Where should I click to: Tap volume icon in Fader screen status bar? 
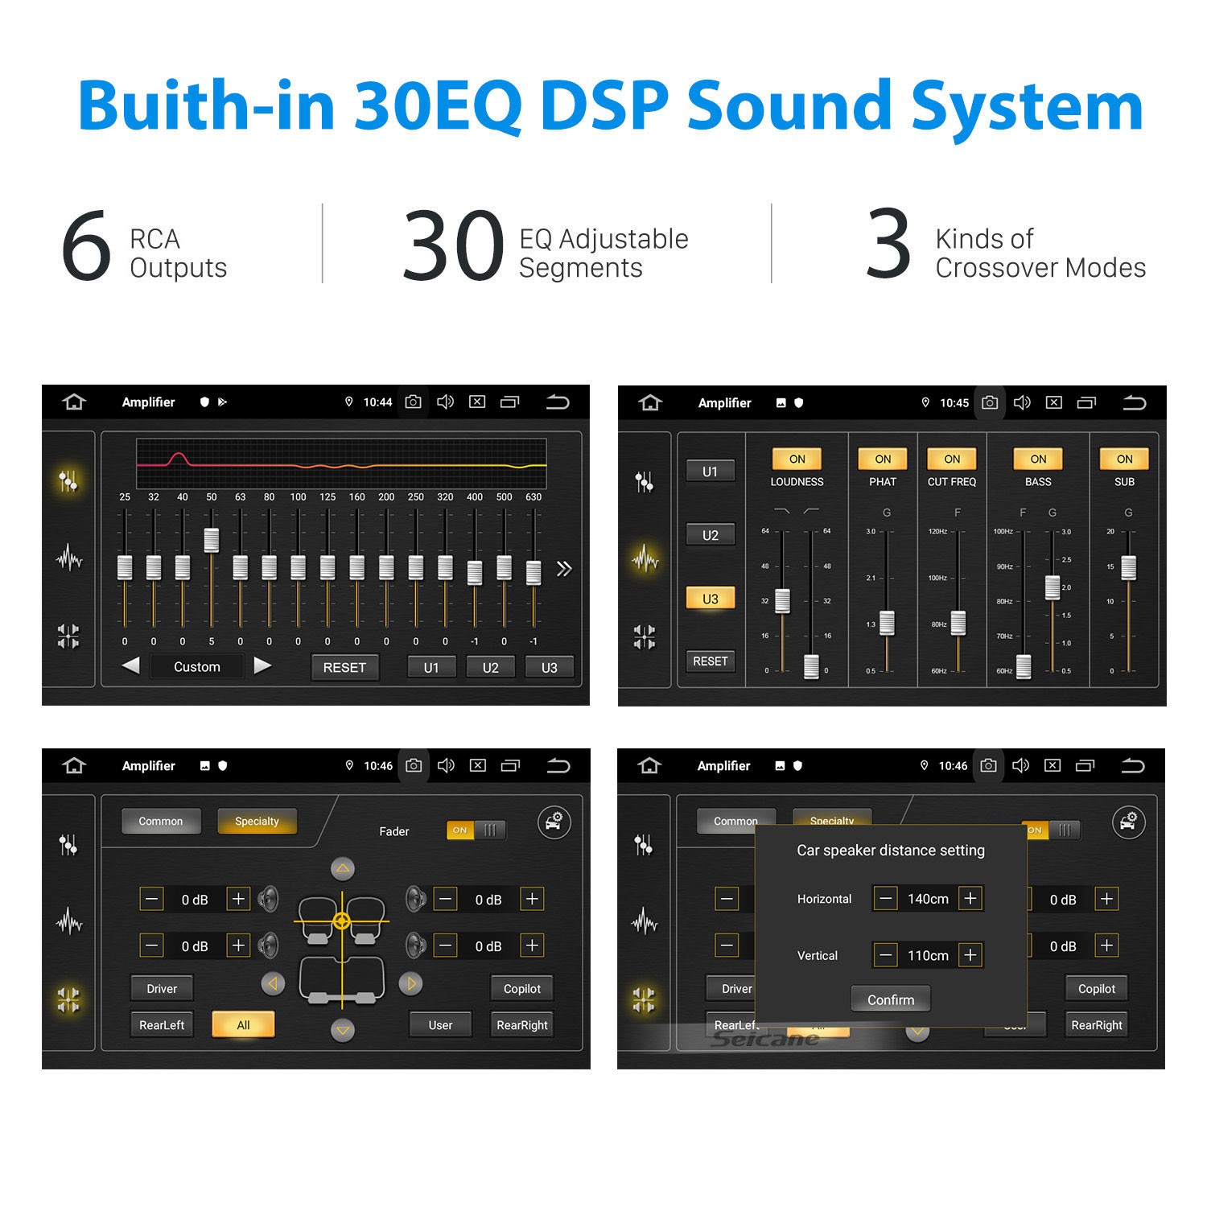pyautogui.click(x=446, y=765)
